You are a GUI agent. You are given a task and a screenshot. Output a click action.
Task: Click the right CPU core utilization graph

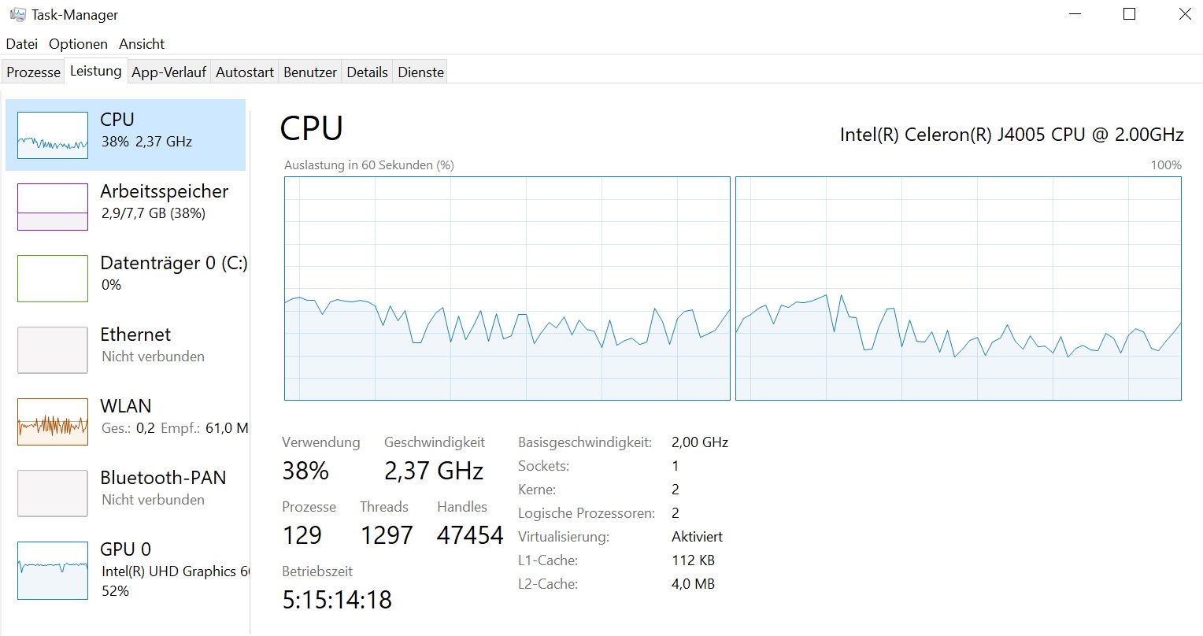(x=958, y=289)
